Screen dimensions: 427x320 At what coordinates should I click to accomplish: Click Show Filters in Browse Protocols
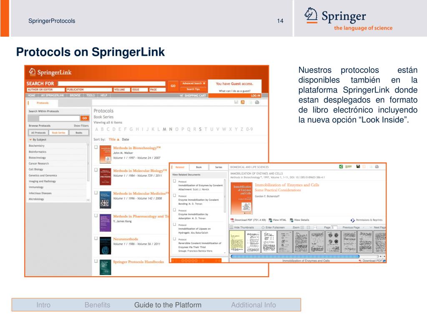[x=81, y=126]
